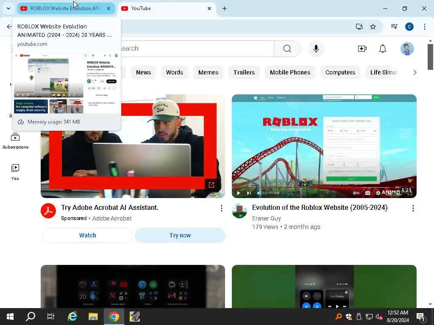434x325 pixels.
Task: Go back with the browser back arrow
Action: (x=9, y=27)
